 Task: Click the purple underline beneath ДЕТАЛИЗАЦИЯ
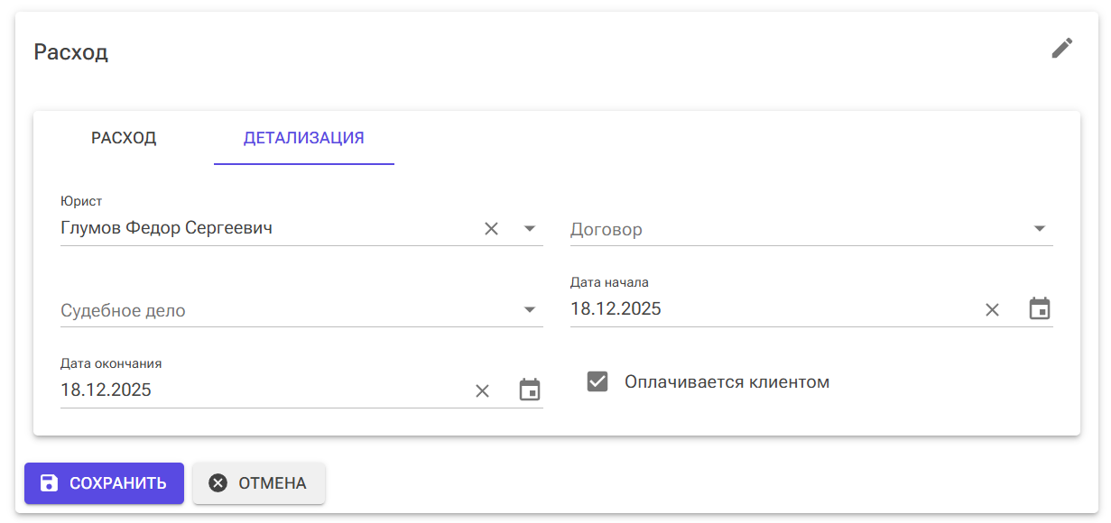pyautogui.click(x=303, y=162)
